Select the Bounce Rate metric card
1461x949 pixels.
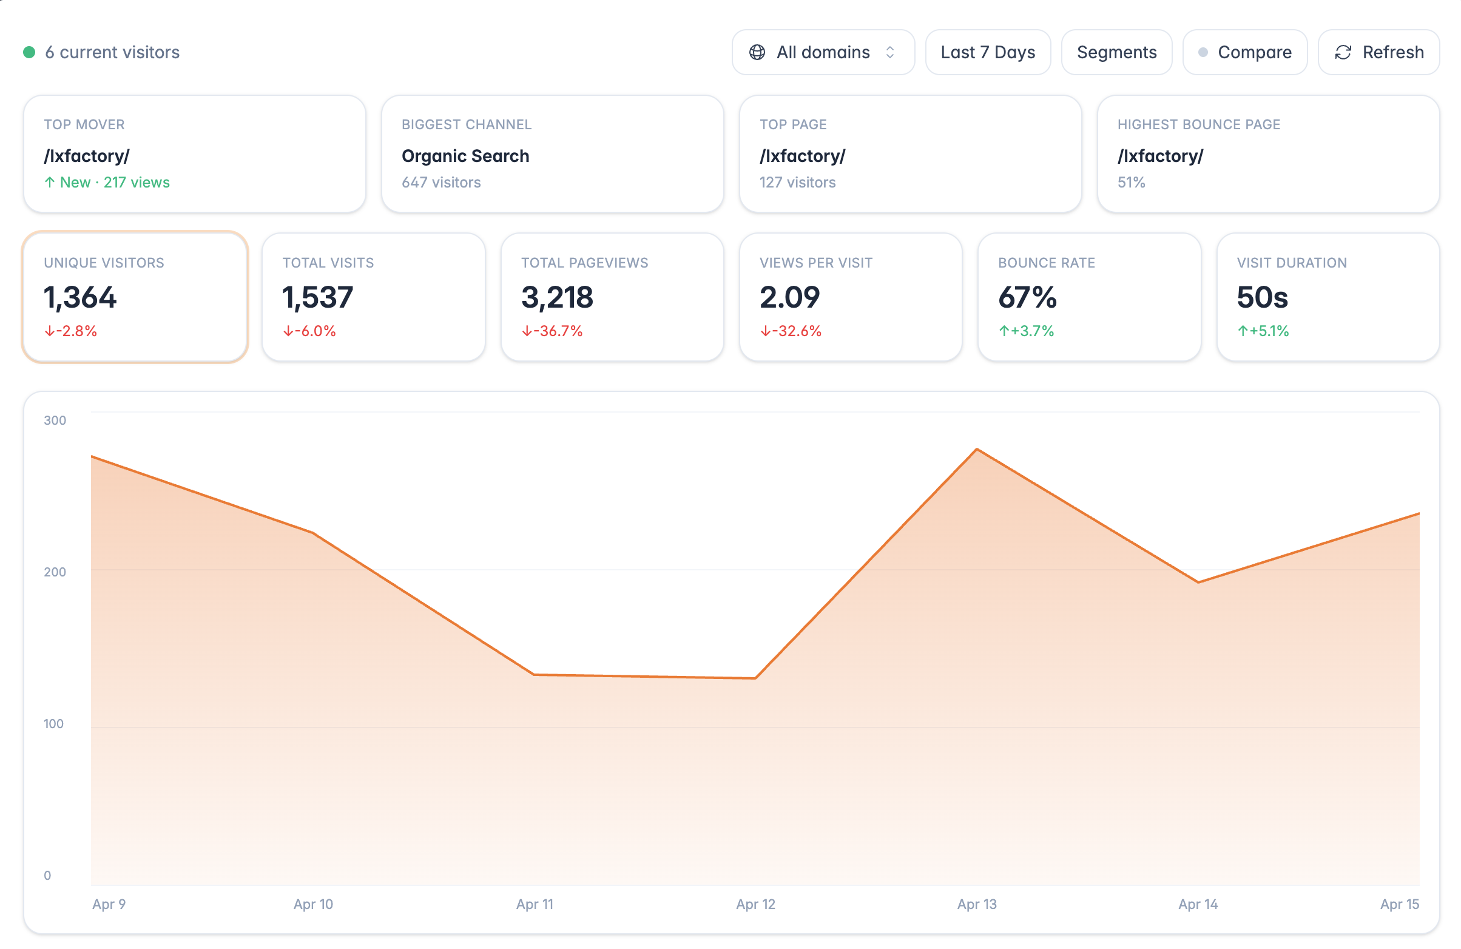(x=1089, y=297)
